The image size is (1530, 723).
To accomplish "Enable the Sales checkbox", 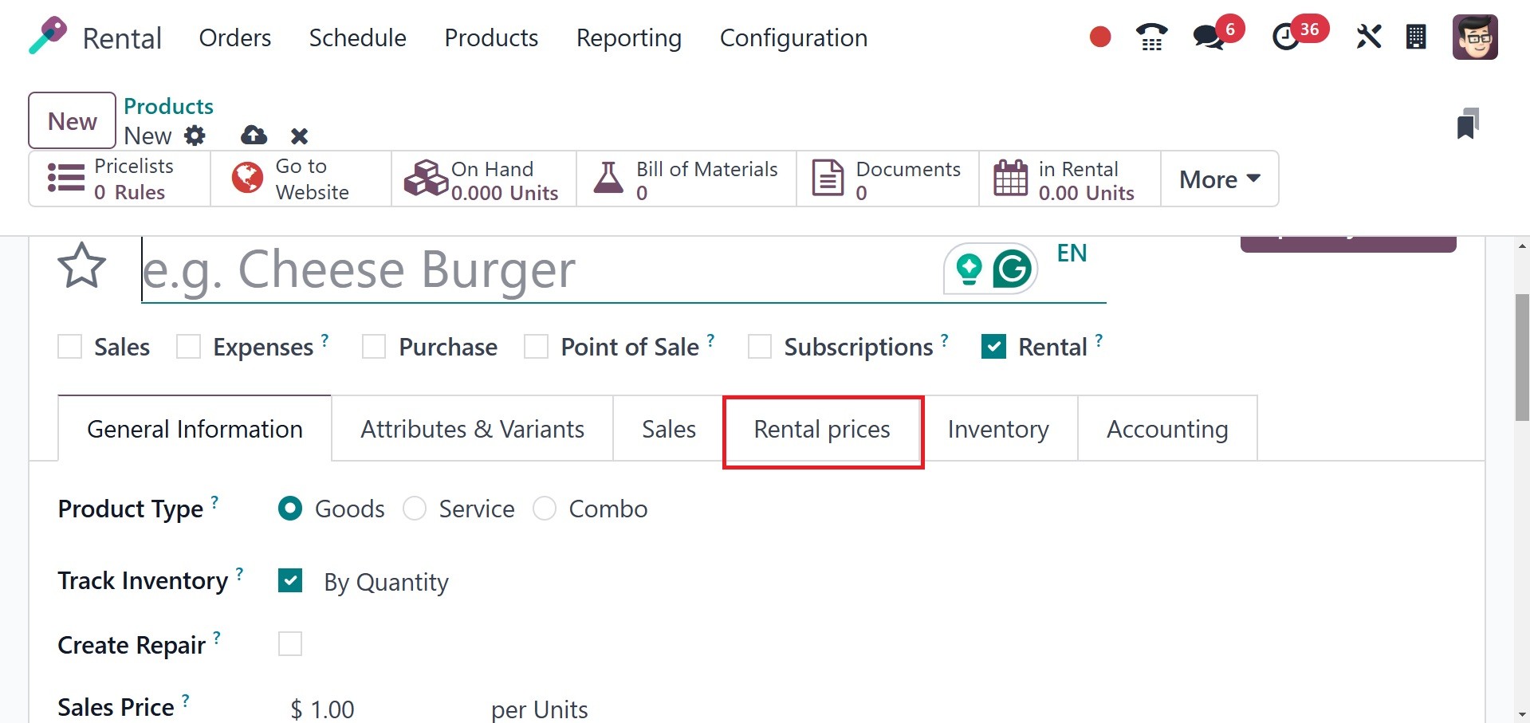I will tap(70, 347).
